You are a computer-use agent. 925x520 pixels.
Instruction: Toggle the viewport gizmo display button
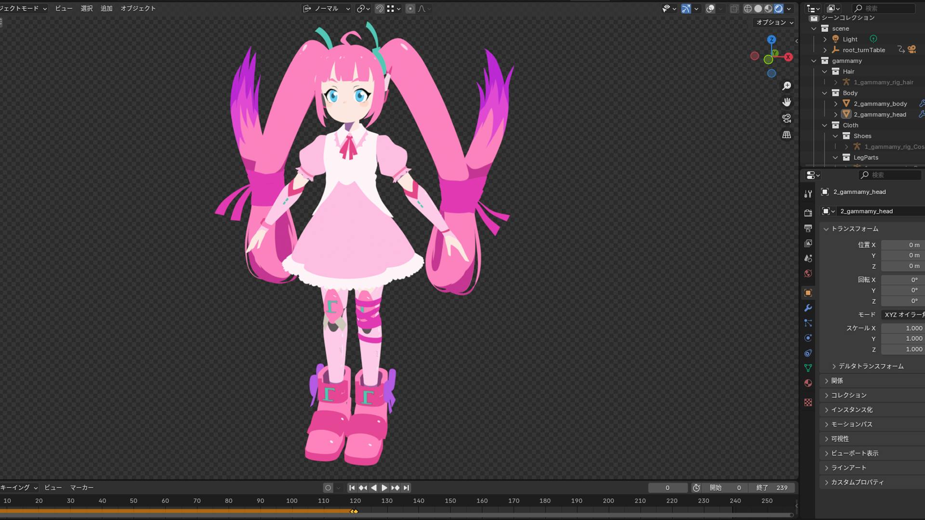point(686,9)
